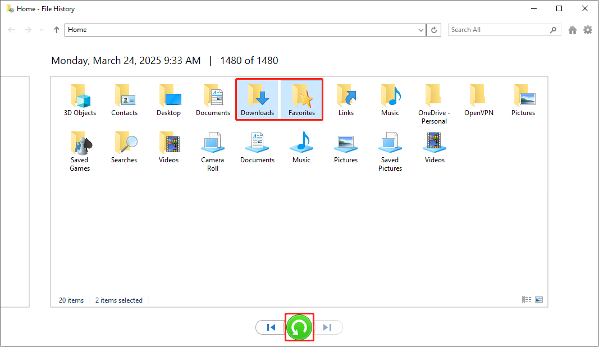599x347 pixels.
Task: Switch to large icons view
Action: coord(539,300)
